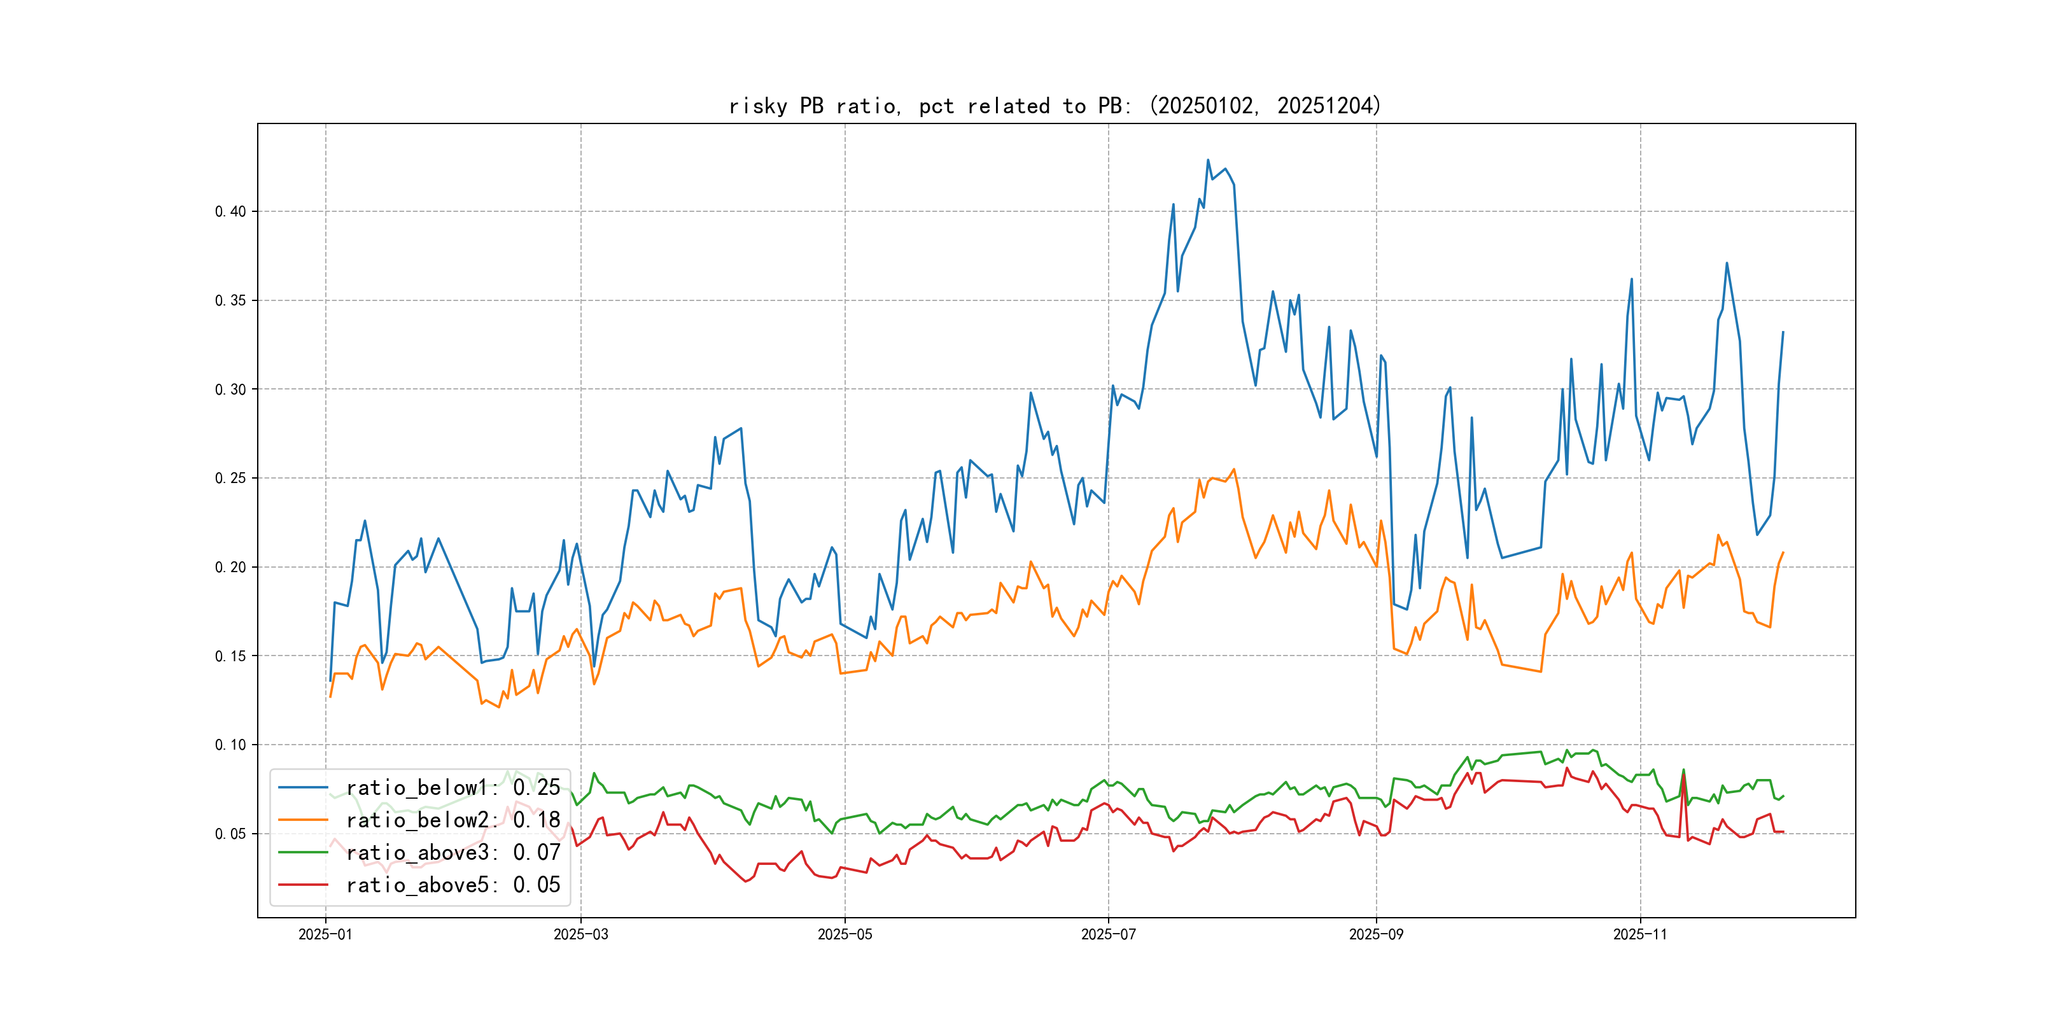Click the 2025-11 x-axis tick label
This screenshot has width=2062, height=1031.
[1640, 934]
